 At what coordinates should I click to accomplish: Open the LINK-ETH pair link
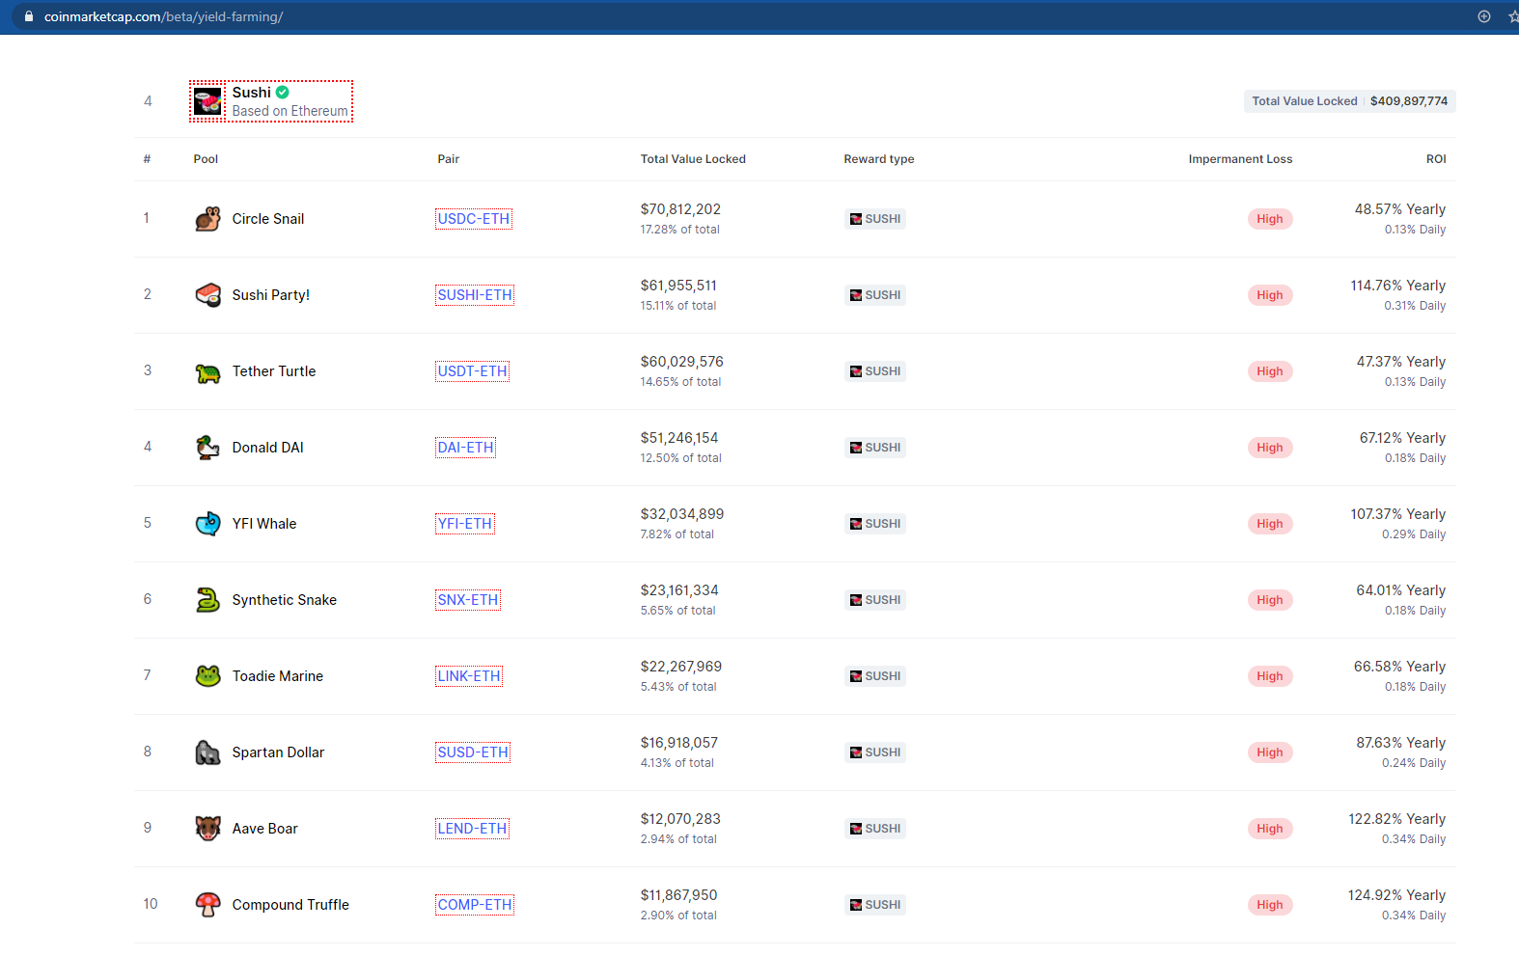469,676
